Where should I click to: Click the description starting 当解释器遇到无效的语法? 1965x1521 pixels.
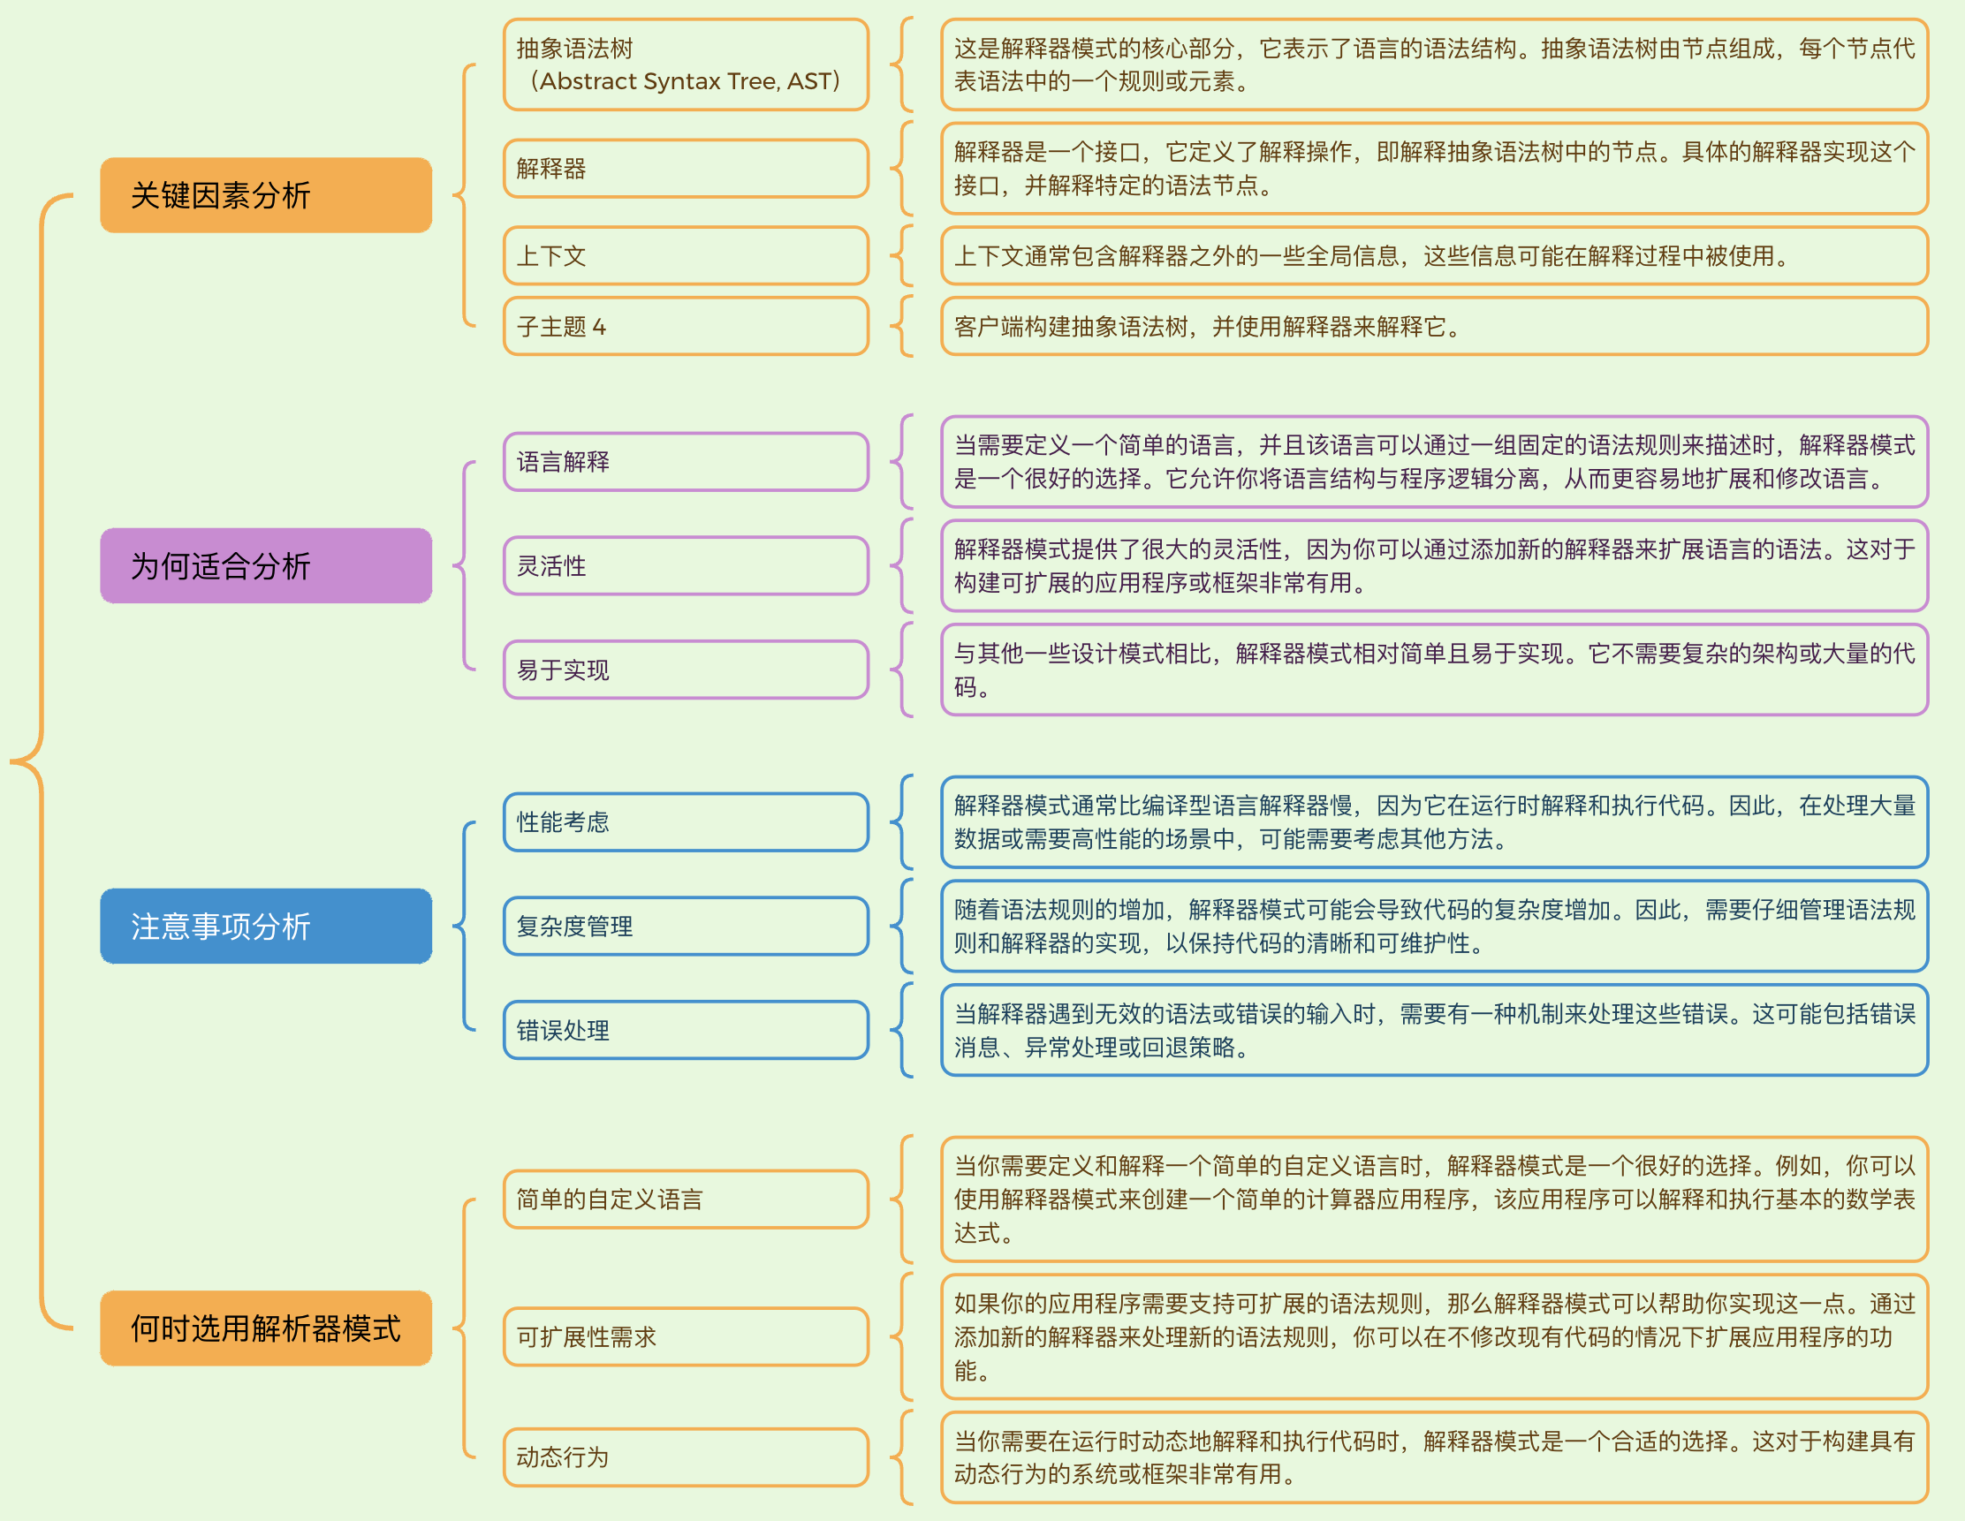(x=1435, y=1031)
